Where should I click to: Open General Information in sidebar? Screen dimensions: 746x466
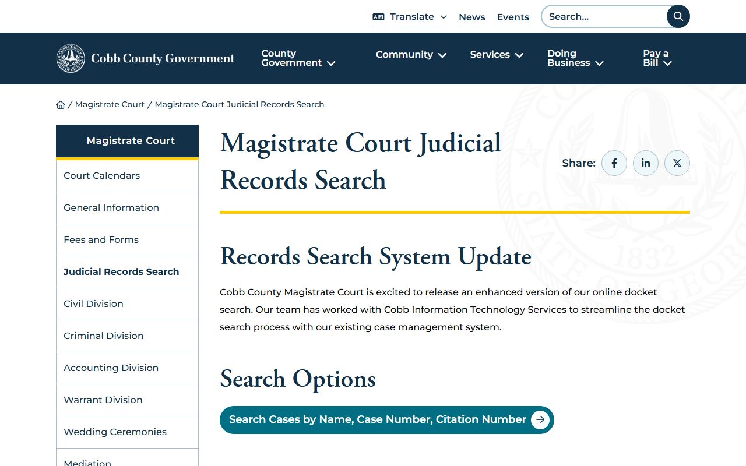click(127, 208)
